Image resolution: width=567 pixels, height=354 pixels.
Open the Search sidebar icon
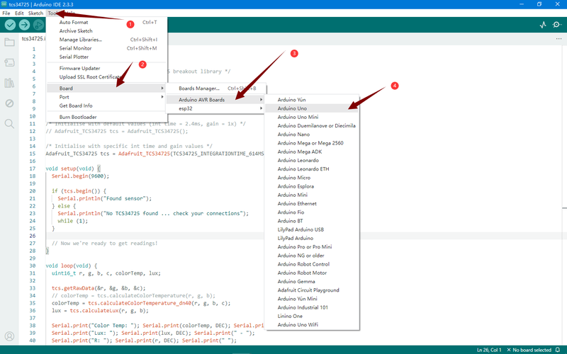point(9,124)
